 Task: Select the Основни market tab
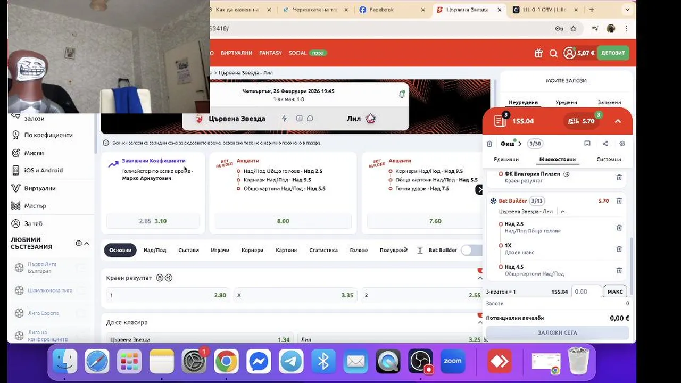point(120,250)
